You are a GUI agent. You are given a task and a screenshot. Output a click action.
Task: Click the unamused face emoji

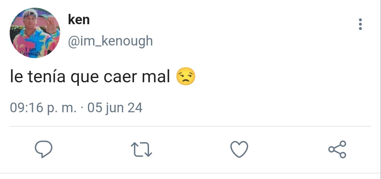click(185, 76)
